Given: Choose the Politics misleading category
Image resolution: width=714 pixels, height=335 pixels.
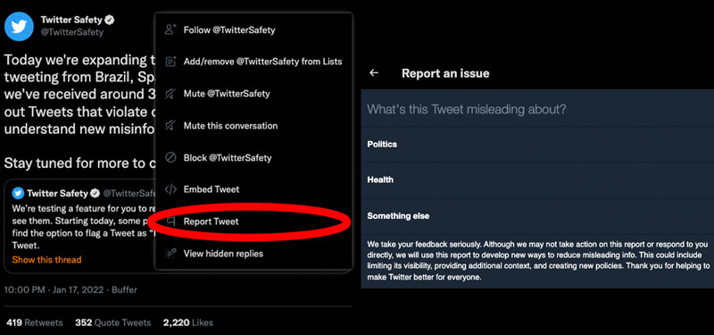Looking at the screenshot, I should 537,144.
